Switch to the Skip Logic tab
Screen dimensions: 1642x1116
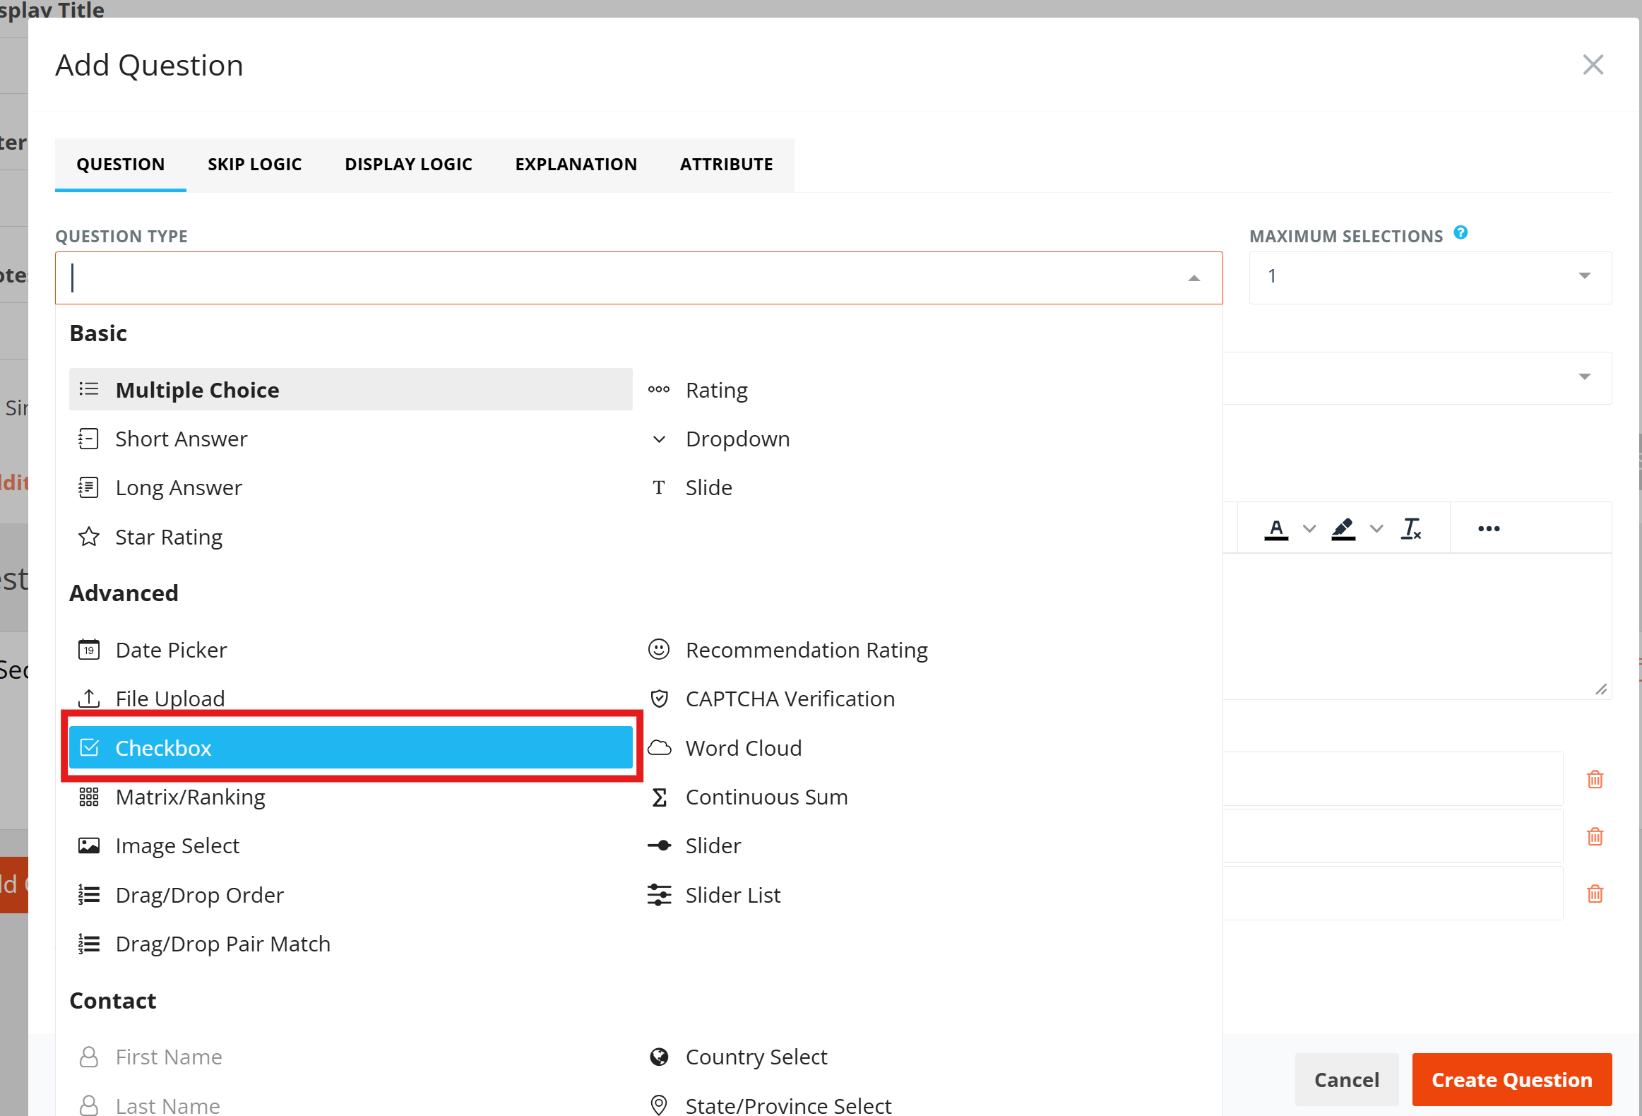[254, 164]
